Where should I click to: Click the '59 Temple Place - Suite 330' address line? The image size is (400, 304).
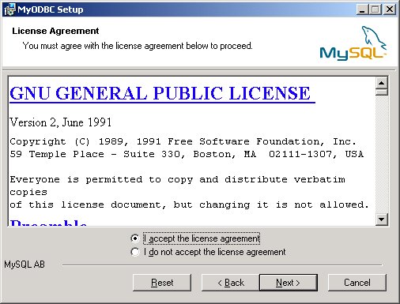(187, 154)
